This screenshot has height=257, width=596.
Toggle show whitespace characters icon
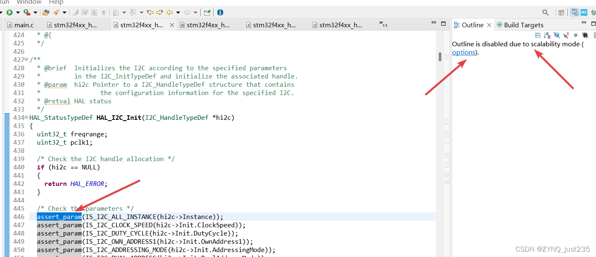click(103, 12)
